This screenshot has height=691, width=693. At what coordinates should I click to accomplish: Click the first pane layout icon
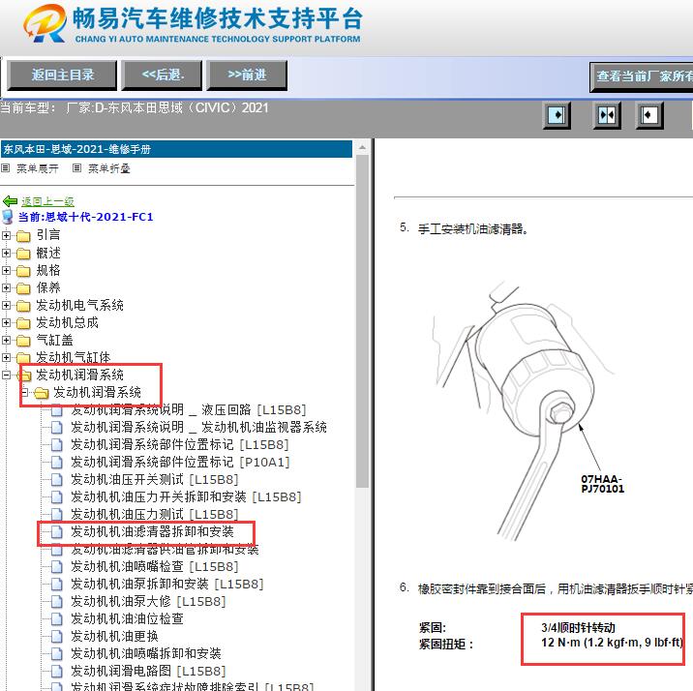coord(557,115)
